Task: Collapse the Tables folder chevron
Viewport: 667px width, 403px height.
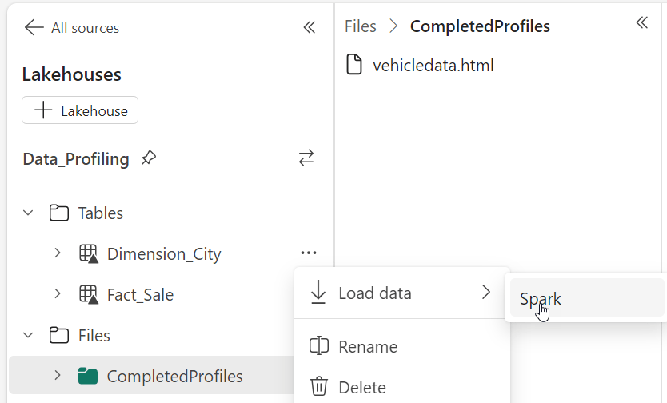Action: click(29, 213)
